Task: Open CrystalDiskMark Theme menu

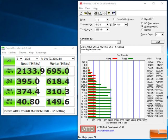Action: (x=23, y=53)
